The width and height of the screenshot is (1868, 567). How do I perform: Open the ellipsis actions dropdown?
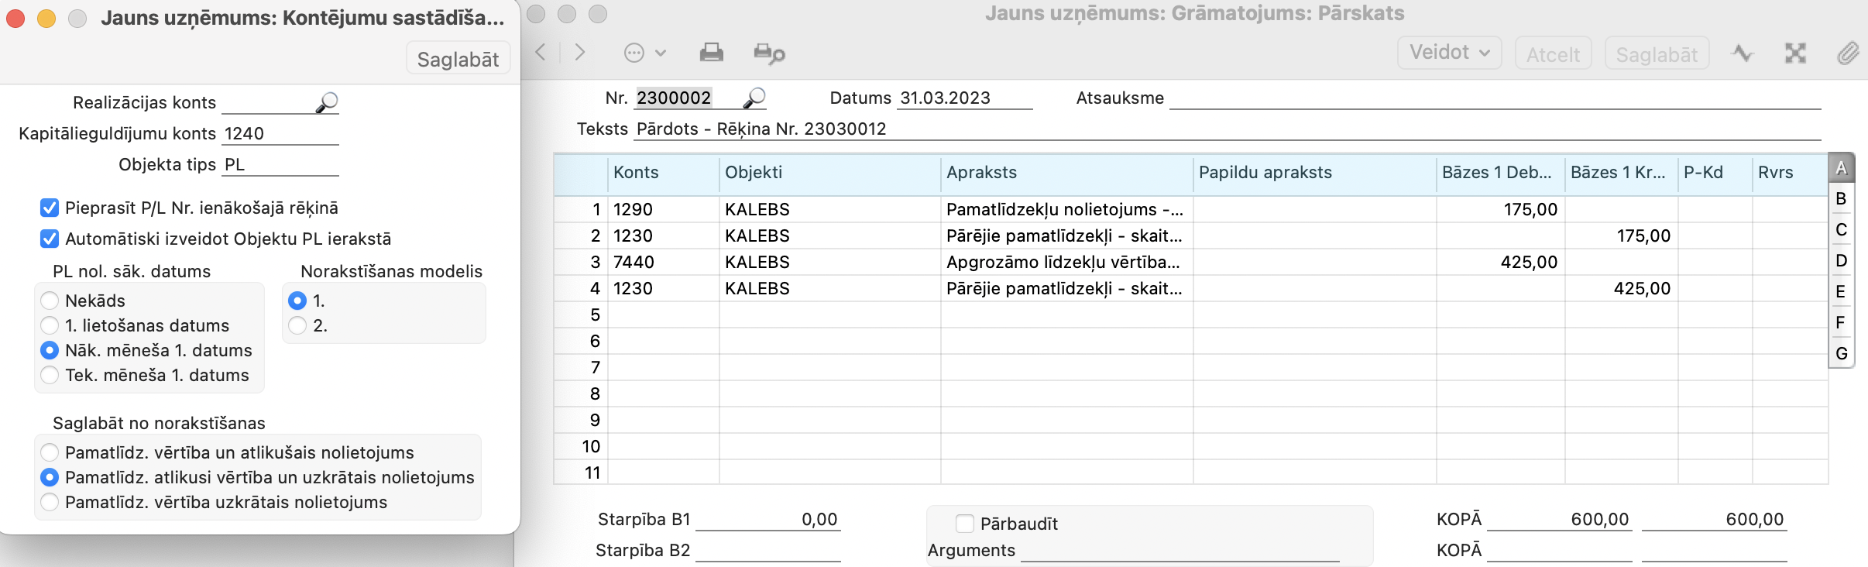(644, 53)
